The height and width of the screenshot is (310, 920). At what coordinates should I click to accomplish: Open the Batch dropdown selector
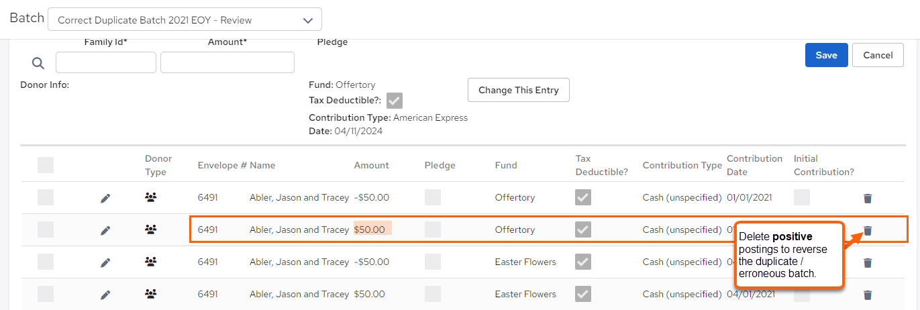[x=185, y=19]
